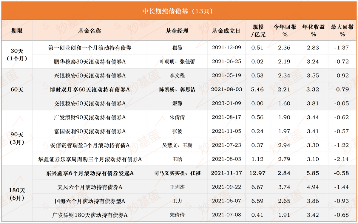Click inception date 2021-12-09
The image size is (358, 223).
click(226, 48)
